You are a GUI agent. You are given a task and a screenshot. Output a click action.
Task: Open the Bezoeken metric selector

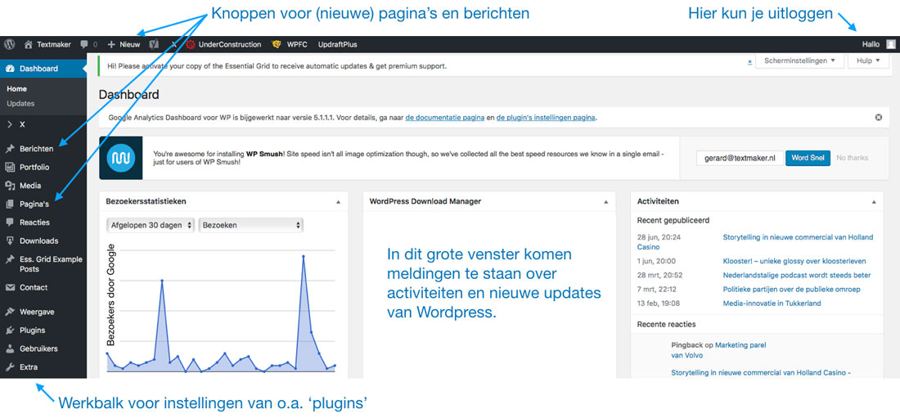251,225
